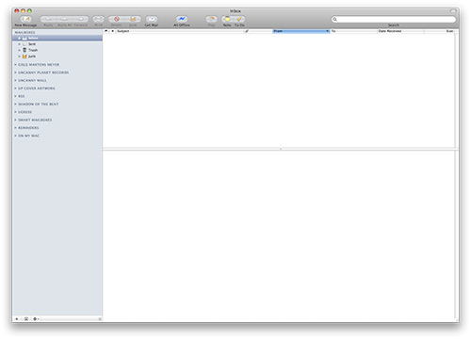Create a To Do from toolbar
The width and height of the screenshot is (471, 339).
click(x=239, y=19)
